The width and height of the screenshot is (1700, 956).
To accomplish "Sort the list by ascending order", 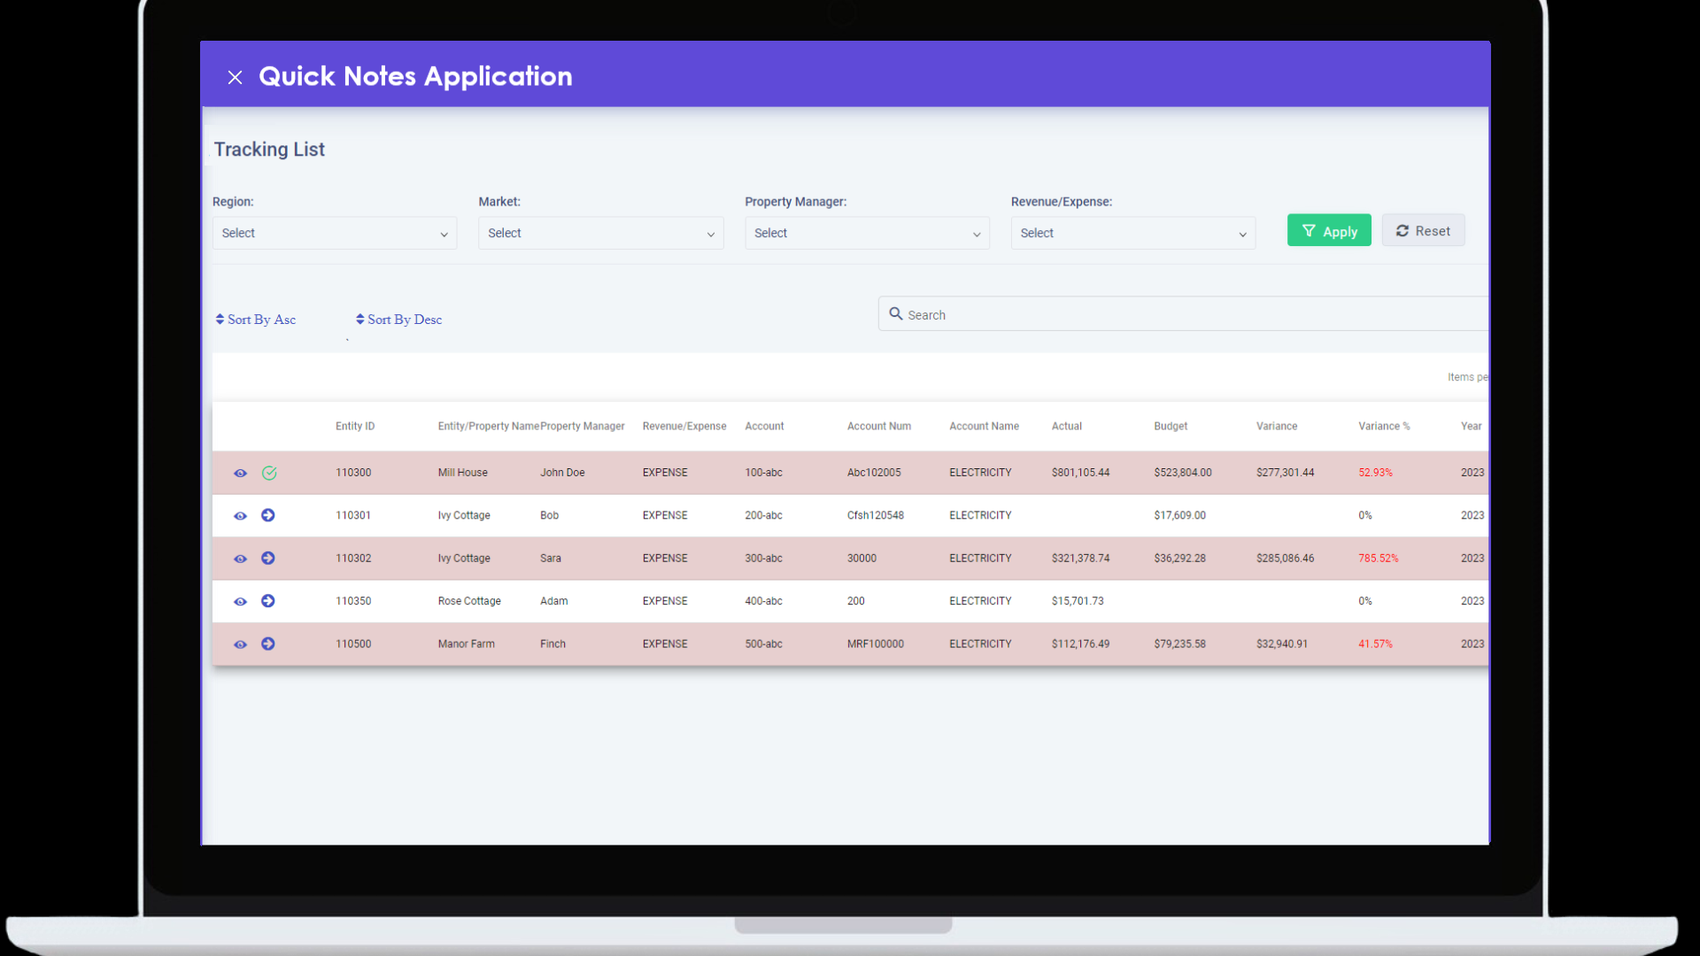I will [256, 320].
